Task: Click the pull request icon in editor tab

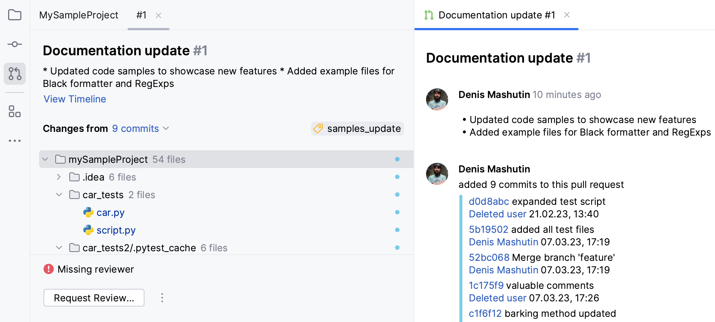Action: pos(429,15)
